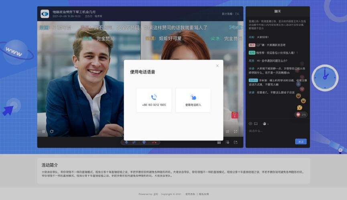Click the chat message starting 大家能不能安静一点
Viewport: 347px width, 200px height.
pyautogui.click(x=277, y=71)
